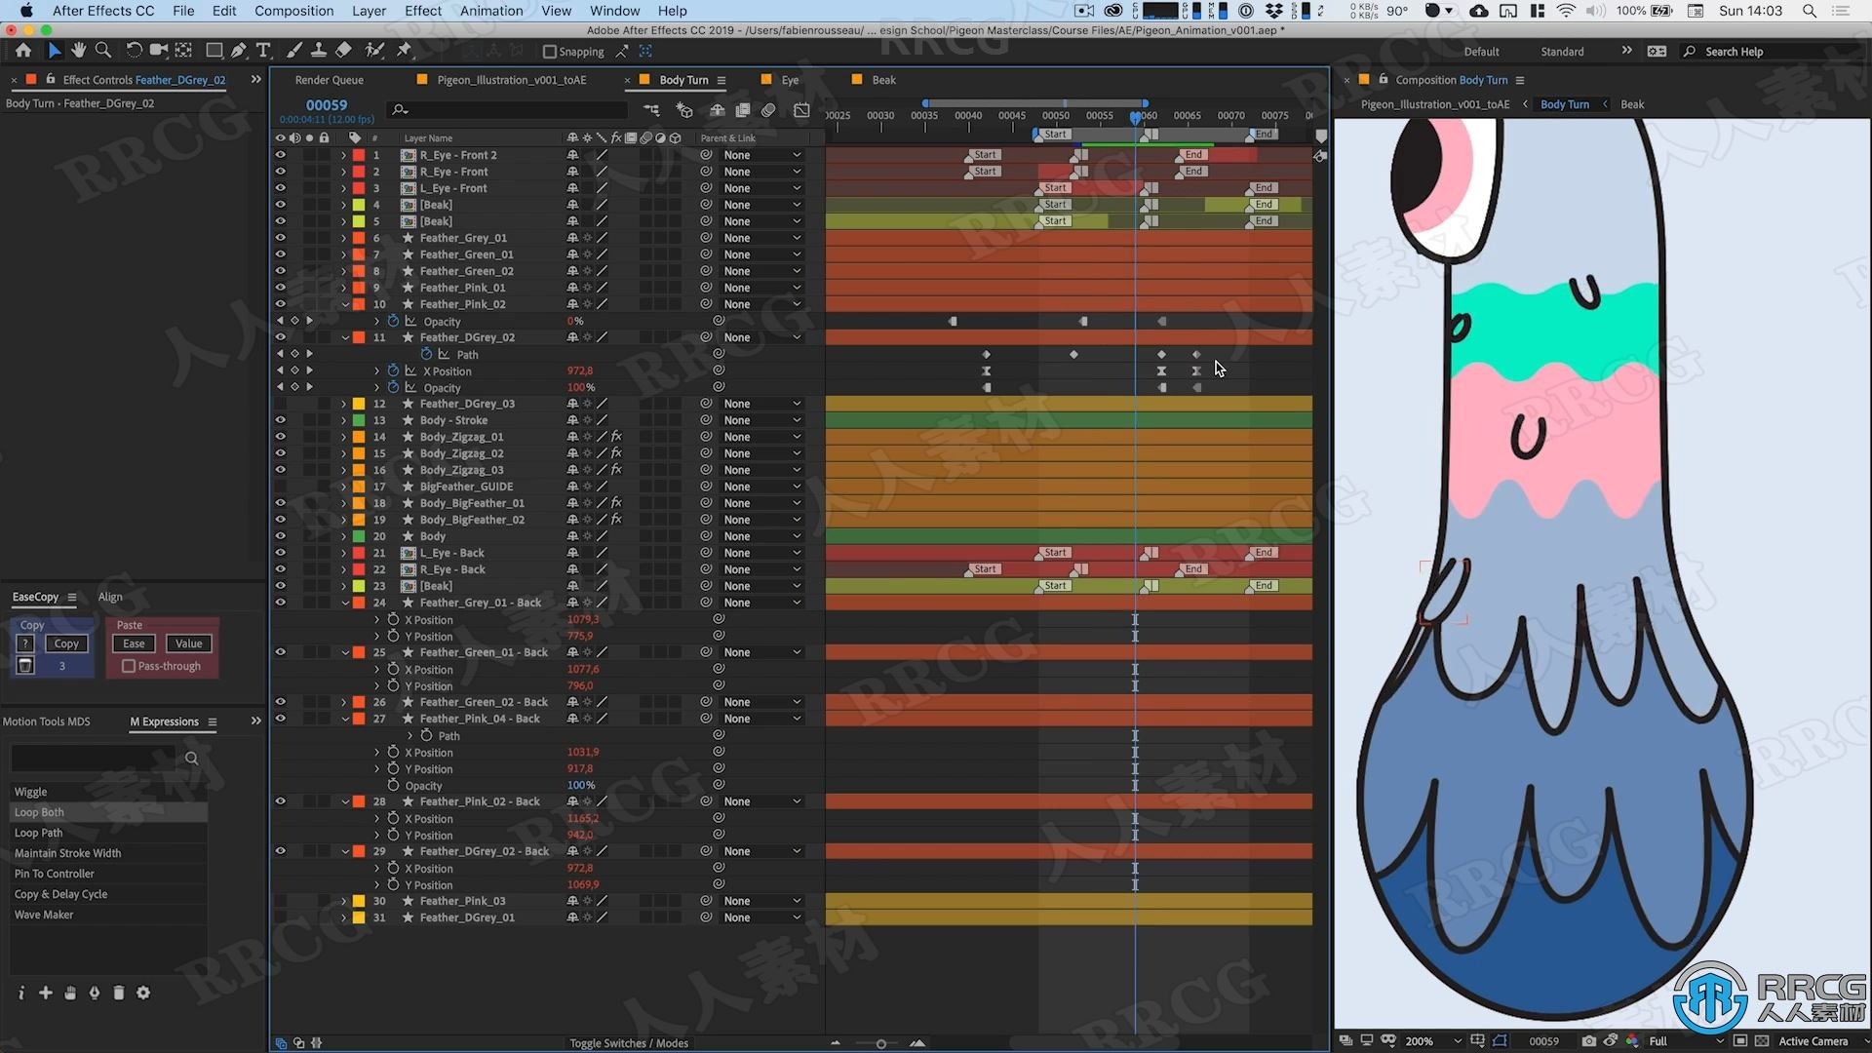This screenshot has width=1872, height=1053.
Task: Enable Motion Blur timeline icon
Action: pyautogui.click(x=768, y=110)
